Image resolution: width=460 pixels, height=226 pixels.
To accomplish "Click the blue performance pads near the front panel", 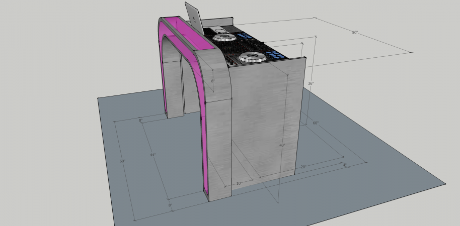I will (x=277, y=55).
